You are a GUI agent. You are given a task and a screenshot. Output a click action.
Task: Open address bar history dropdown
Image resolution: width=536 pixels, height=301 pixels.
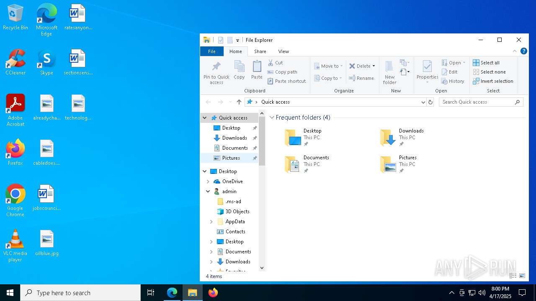pos(423,102)
